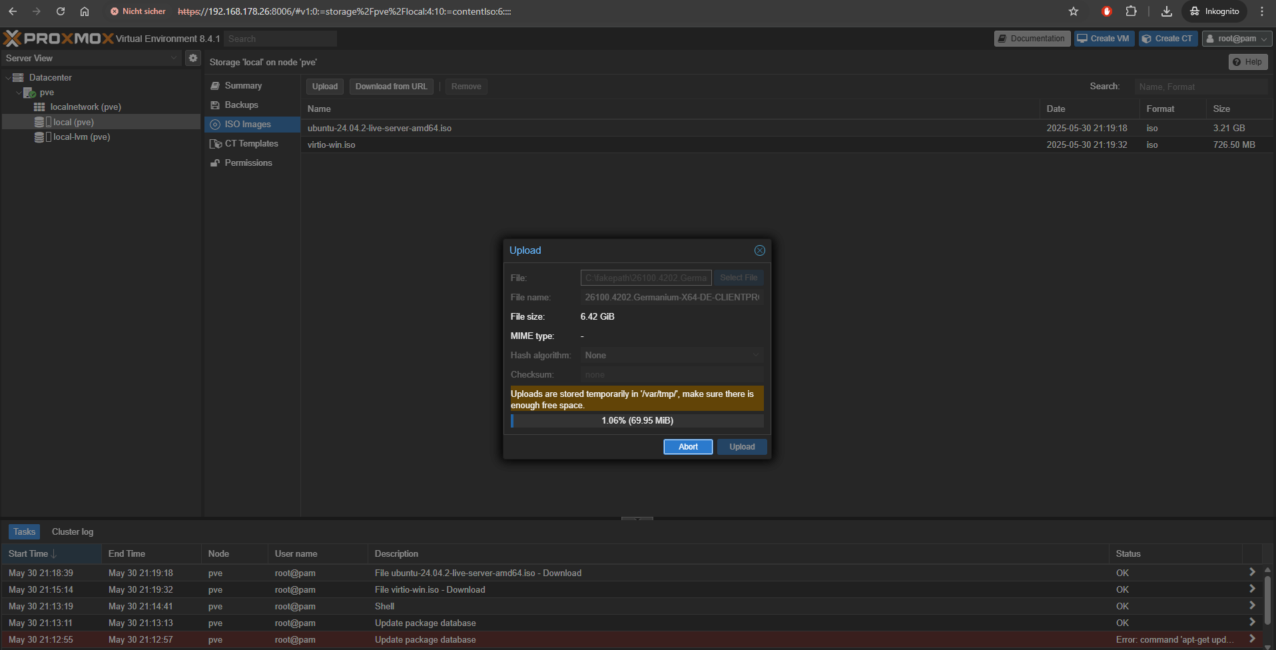The image size is (1276, 650).
Task: Collapse the Datacenter tree node
Action: [8, 78]
